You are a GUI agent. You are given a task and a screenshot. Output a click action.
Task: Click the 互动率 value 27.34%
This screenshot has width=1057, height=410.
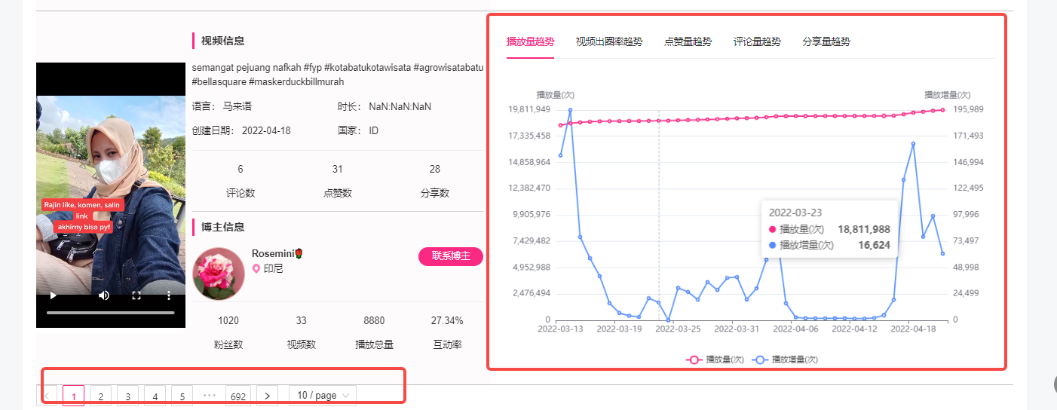click(447, 320)
